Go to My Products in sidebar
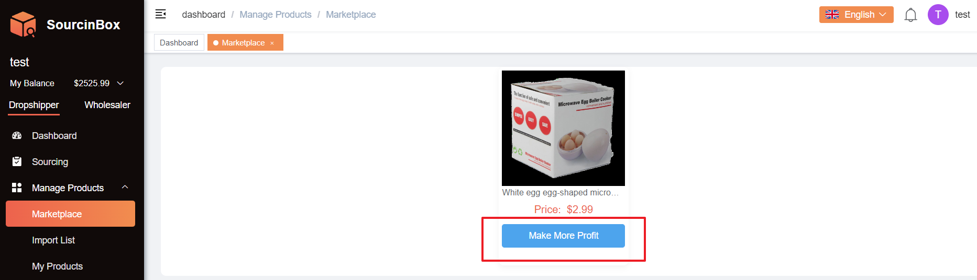Viewport: 977px width, 280px height. (x=57, y=266)
